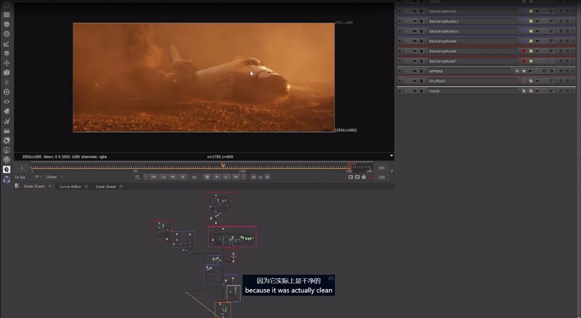This screenshot has width=581, height=318.
Task: Switch to the Dope Sheet tab
Action: 106,186
